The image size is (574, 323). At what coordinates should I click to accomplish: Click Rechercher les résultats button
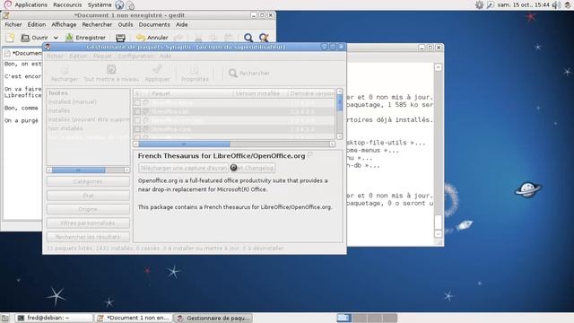coord(88,237)
